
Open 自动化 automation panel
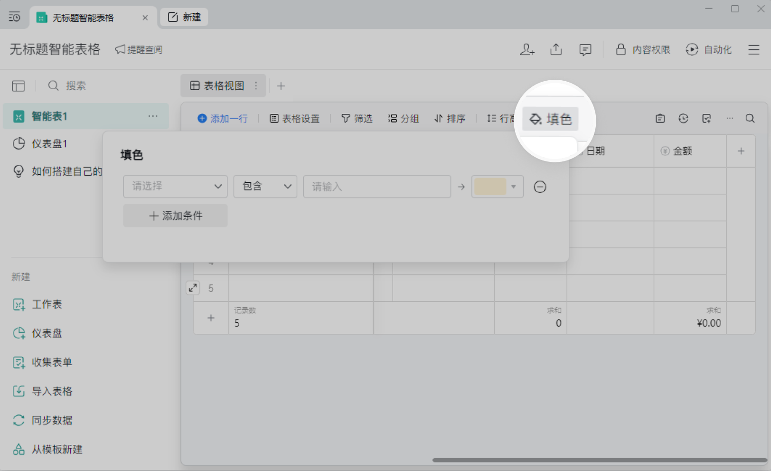[x=709, y=49]
